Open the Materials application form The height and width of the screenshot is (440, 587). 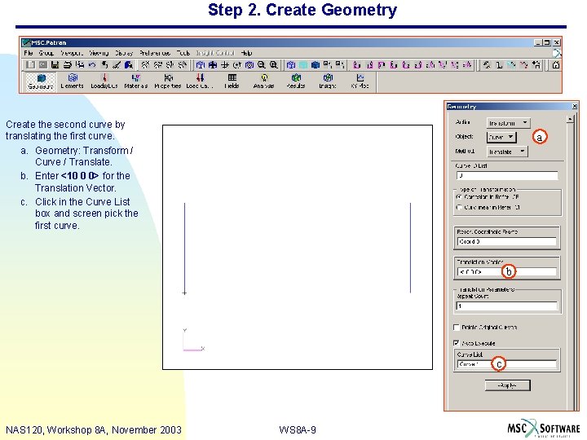click(136, 81)
